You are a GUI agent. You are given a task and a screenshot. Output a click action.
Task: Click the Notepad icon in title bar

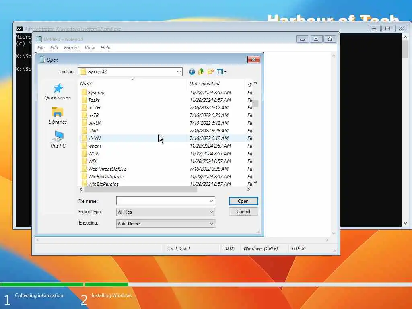pyautogui.click(x=39, y=39)
